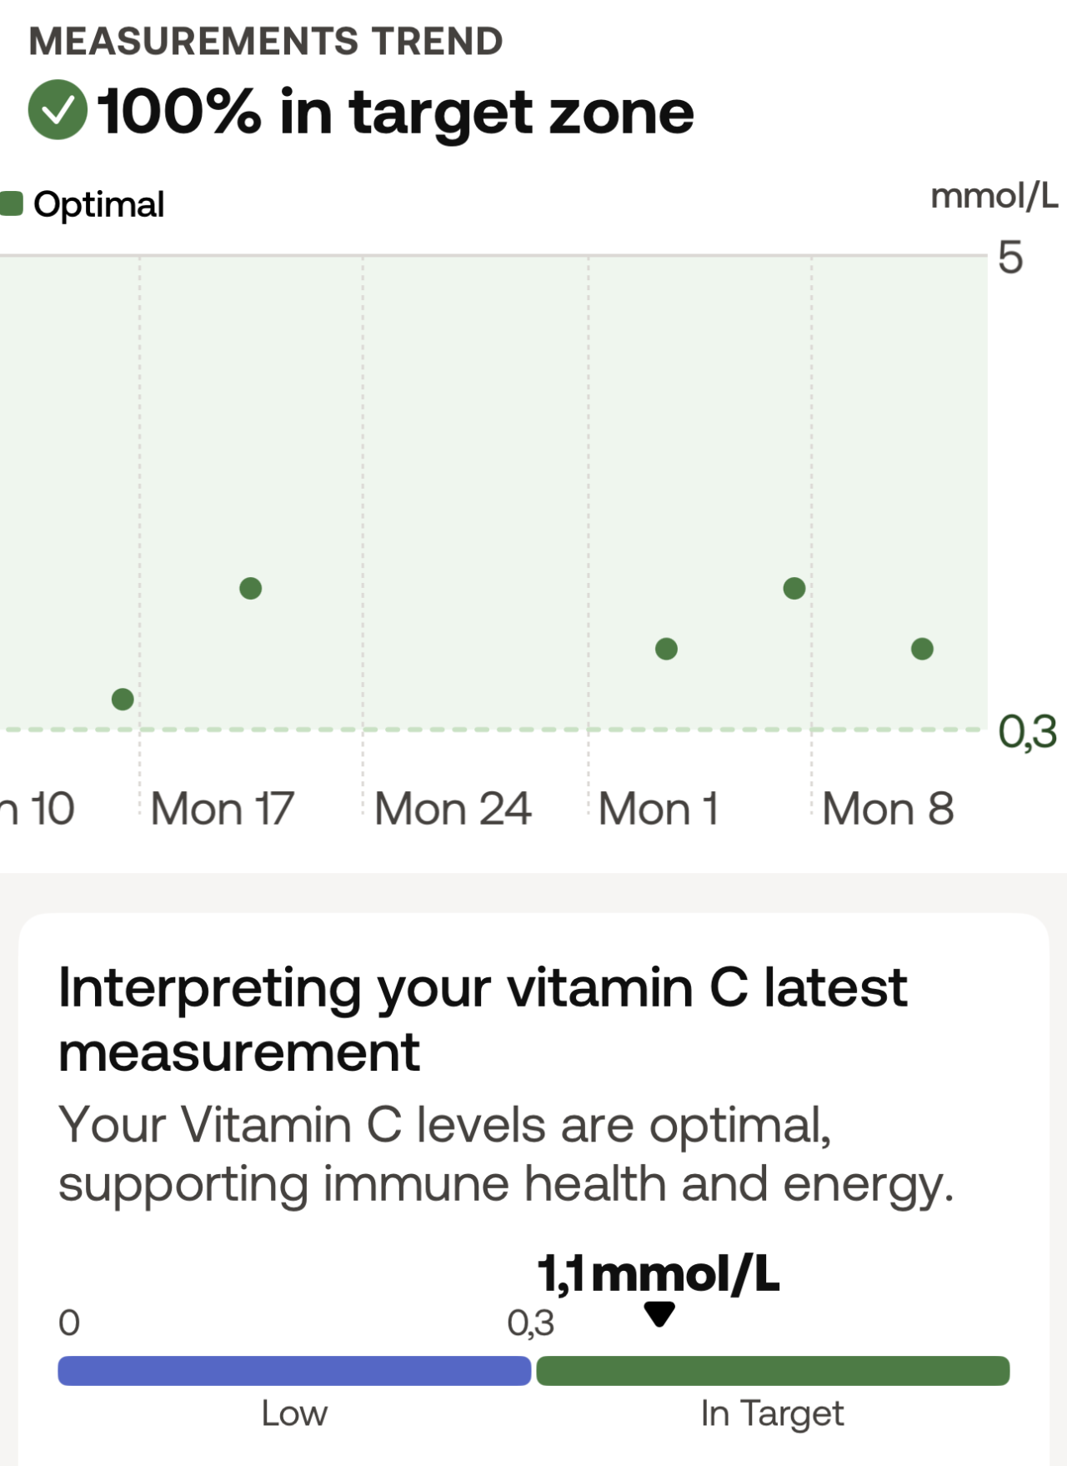Click the blue Low range bar
1067x1466 pixels.
pos(294,1371)
